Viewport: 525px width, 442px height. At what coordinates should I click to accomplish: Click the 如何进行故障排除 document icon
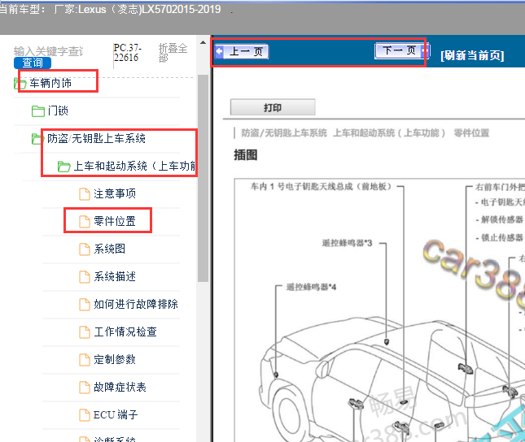[85, 305]
